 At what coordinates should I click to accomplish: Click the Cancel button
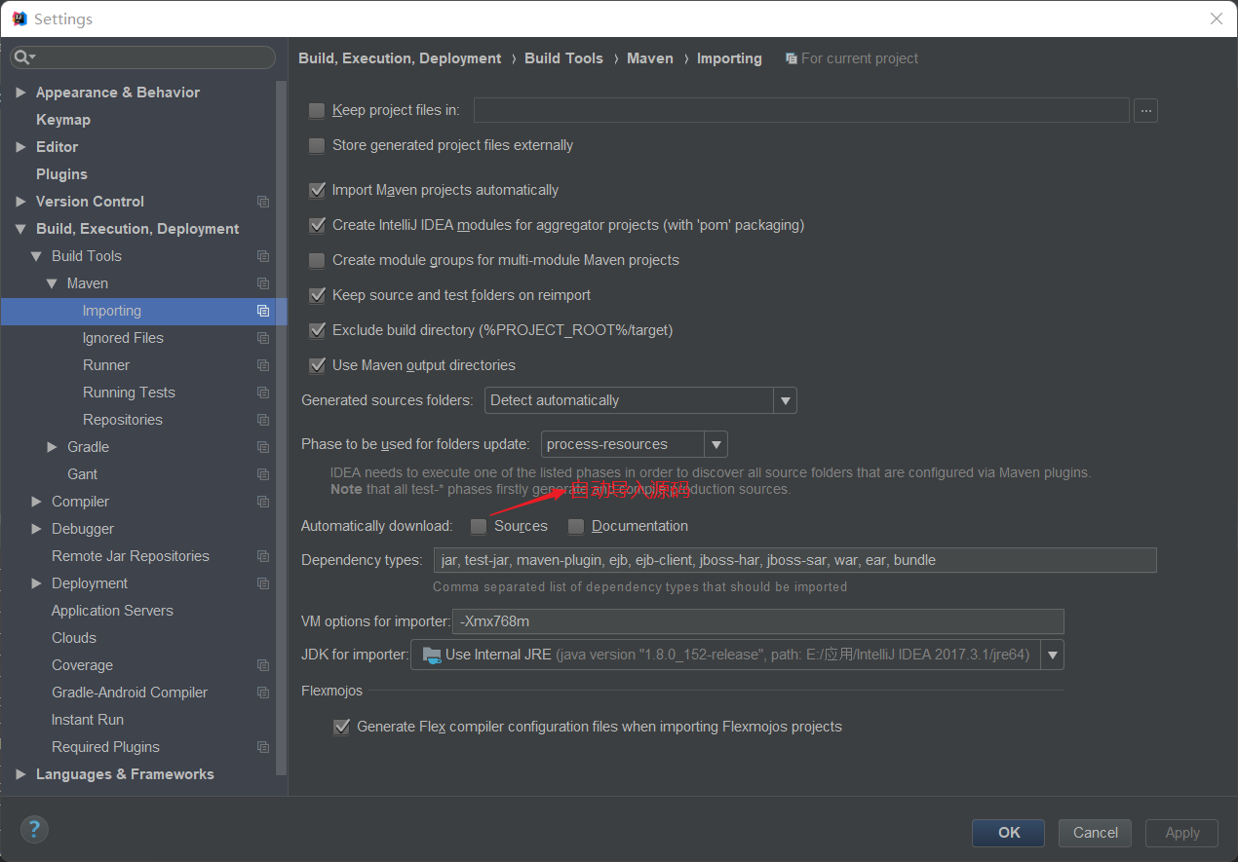[x=1096, y=833]
